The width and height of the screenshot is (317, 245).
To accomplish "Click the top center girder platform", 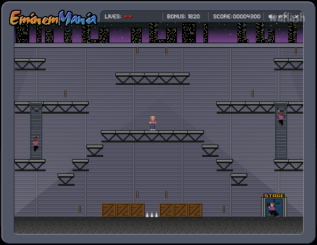I will 152,78.
